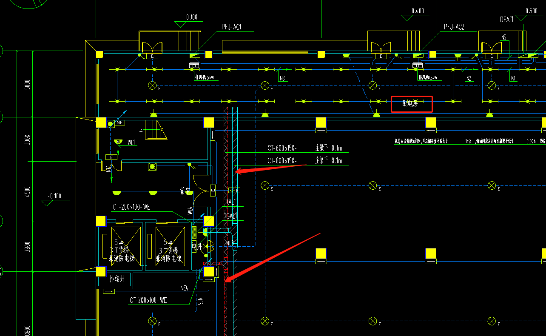
Task: Select the 1AL1 distribution box label
Action: [x=230, y=202]
